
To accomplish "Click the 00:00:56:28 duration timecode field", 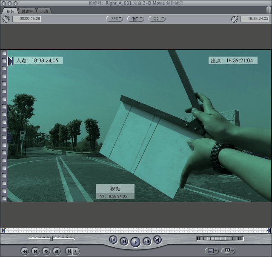I will click(x=26, y=19).
